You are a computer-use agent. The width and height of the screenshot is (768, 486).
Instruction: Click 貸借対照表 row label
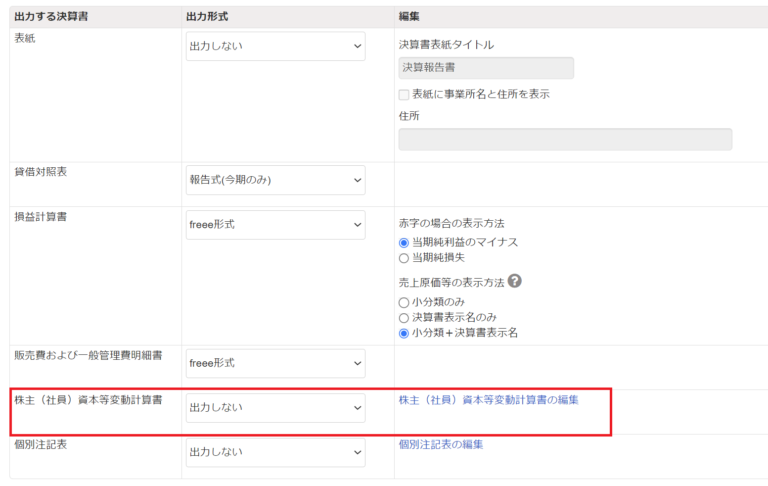tap(41, 172)
